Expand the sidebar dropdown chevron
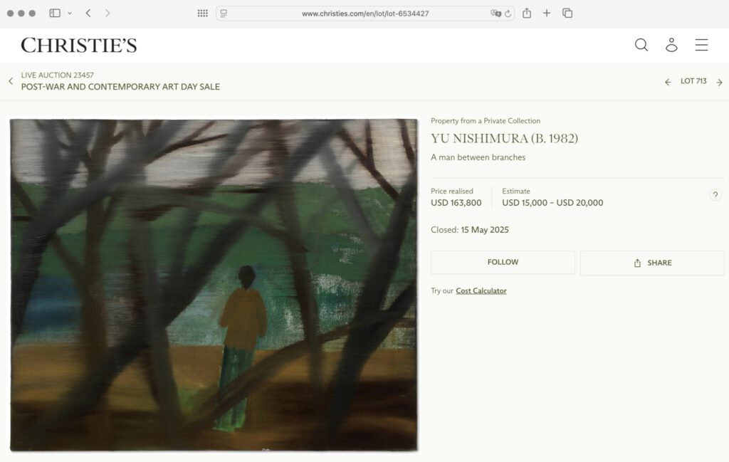This screenshot has height=462, width=729. tap(70, 14)
